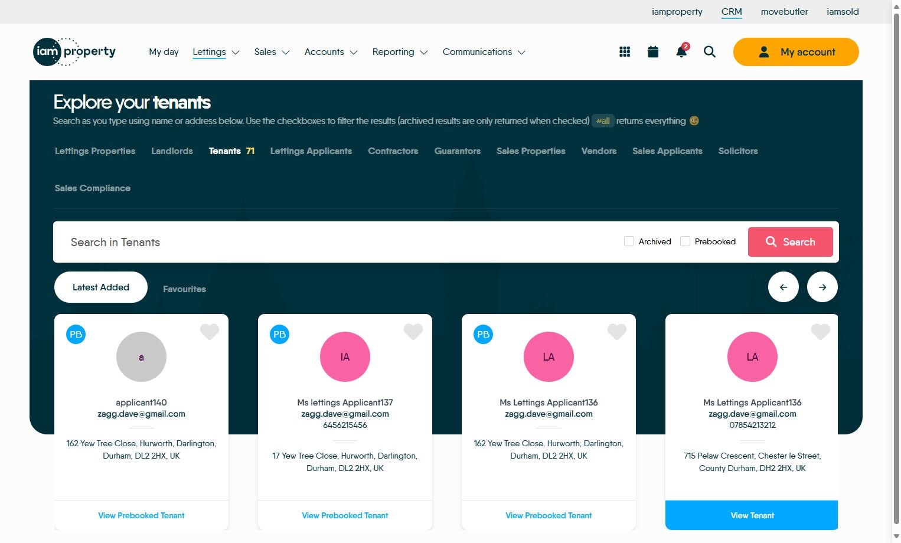Click the IA avatar of Applicant137
Screen dimensions: 901x543
(x=345, y=357)
